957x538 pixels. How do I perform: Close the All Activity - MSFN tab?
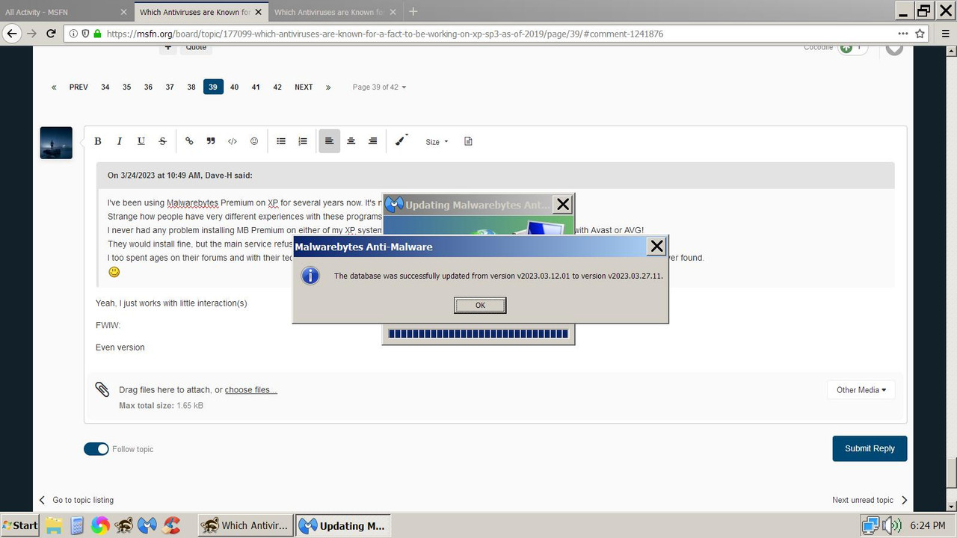(123, 12)
